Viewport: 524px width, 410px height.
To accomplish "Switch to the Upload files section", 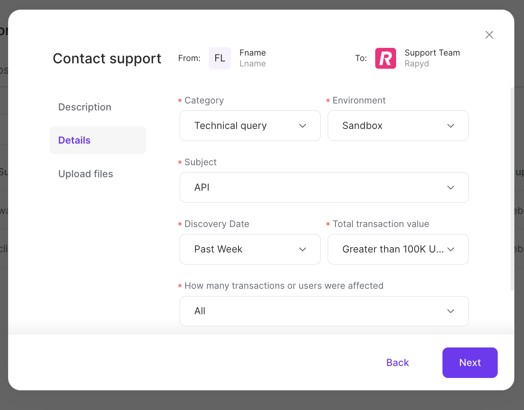I will (85, 174).
